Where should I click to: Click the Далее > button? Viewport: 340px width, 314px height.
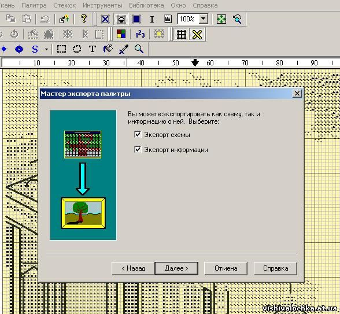click(x=176, y=268)
